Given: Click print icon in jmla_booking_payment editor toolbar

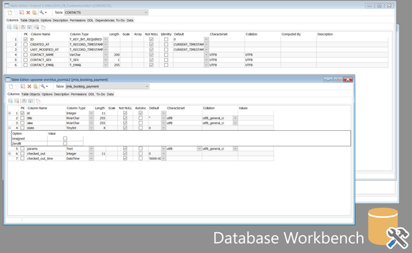Looking at the screenshot, I should [x=36, y=87].
